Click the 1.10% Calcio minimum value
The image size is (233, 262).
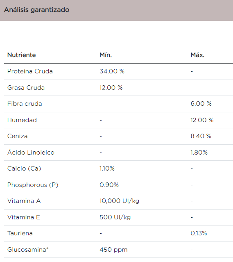[x=107, y=169]
